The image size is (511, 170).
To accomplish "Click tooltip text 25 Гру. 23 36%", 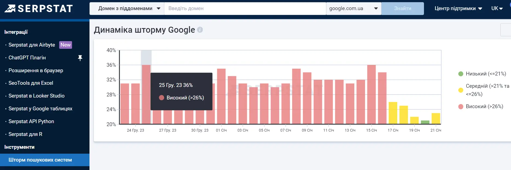I will tap(176, 85).
